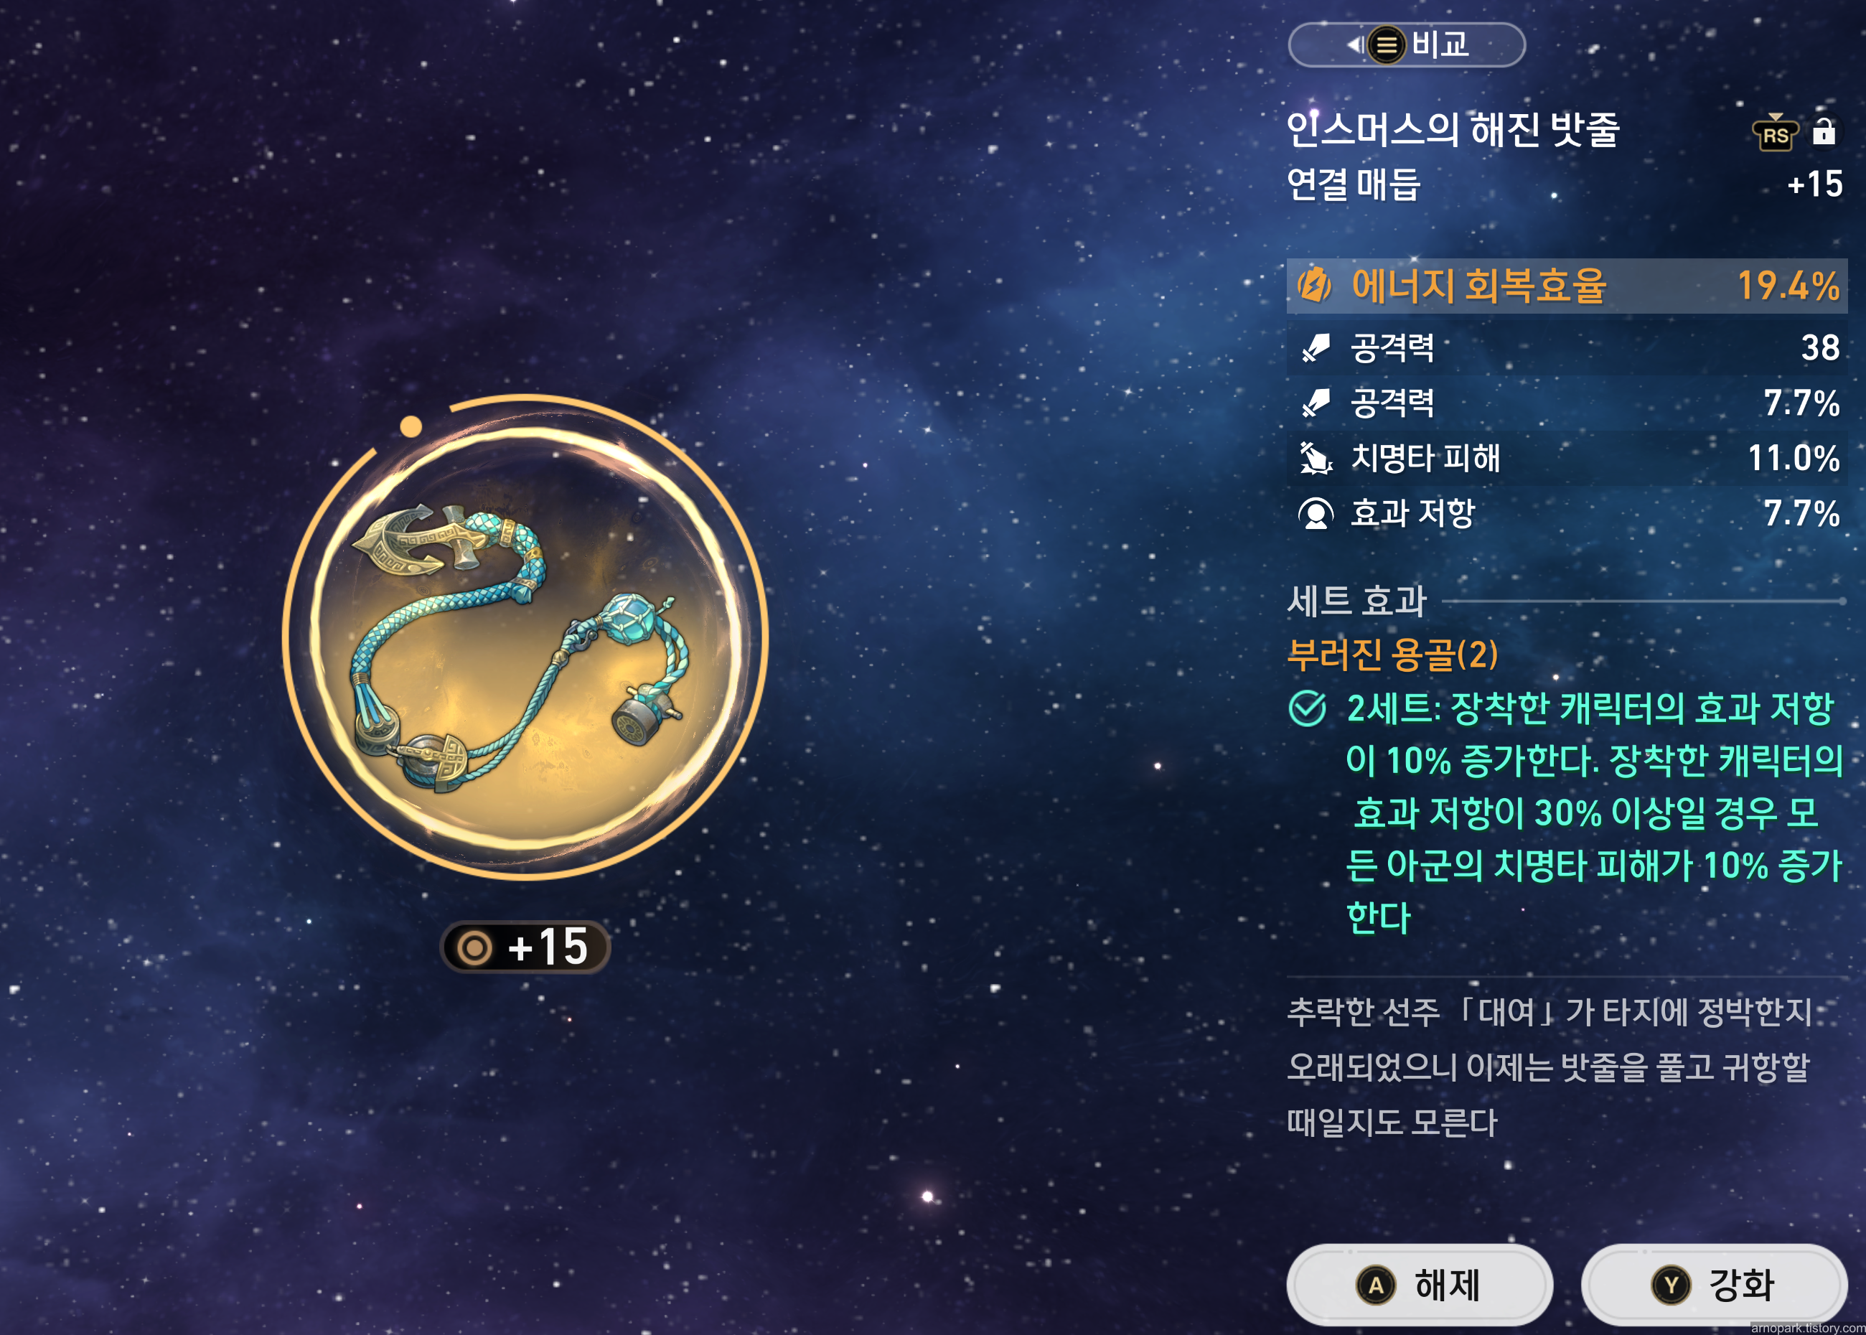This screenshot has height=1335, width=1866.
Task: Click the RS recommendation badge icon
Action: pyautogui.click(x=1776, y=133)
